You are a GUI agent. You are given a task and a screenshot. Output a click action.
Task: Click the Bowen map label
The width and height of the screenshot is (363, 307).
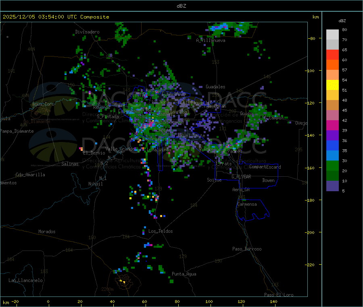pos(268,180)
